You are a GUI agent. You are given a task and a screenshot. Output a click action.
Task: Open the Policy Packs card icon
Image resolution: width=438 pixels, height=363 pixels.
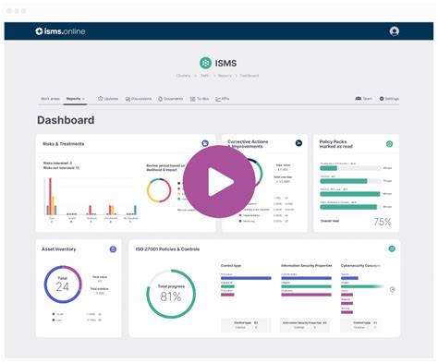[390, 144]
